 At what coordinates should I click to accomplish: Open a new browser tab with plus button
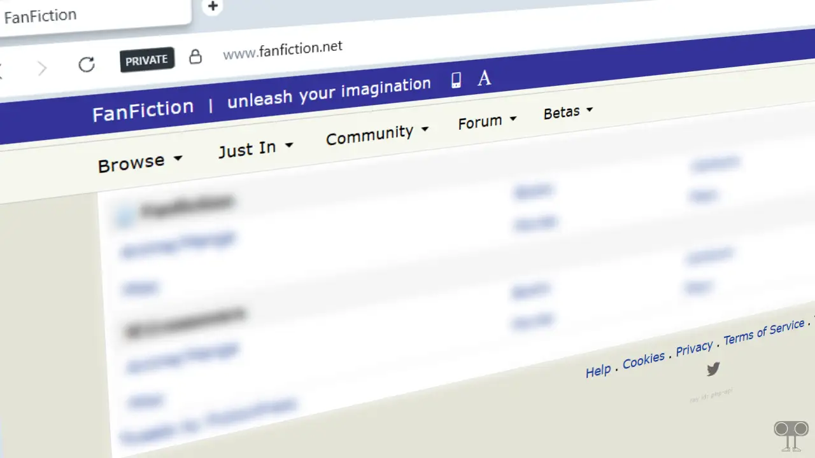click(x=213, y=6)
